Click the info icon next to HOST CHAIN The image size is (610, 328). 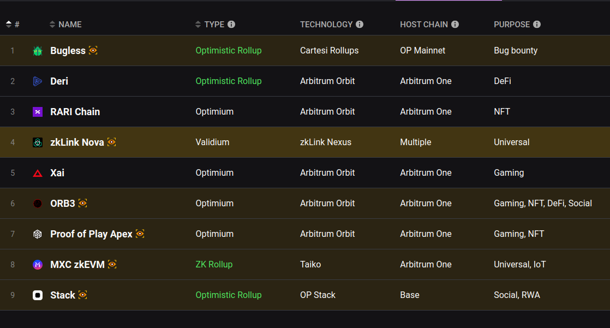click(x=455, y=25)
